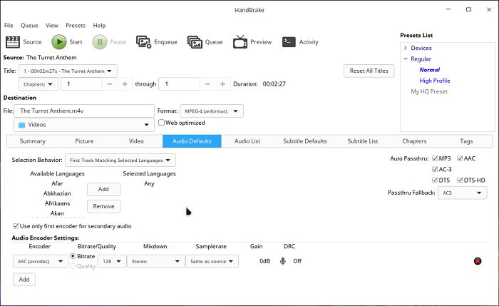This screenshot has width=499, height=306.
Task: Open the Passthru Fallback dropdown
Action: pyautogui.click(x=462, y=193)
